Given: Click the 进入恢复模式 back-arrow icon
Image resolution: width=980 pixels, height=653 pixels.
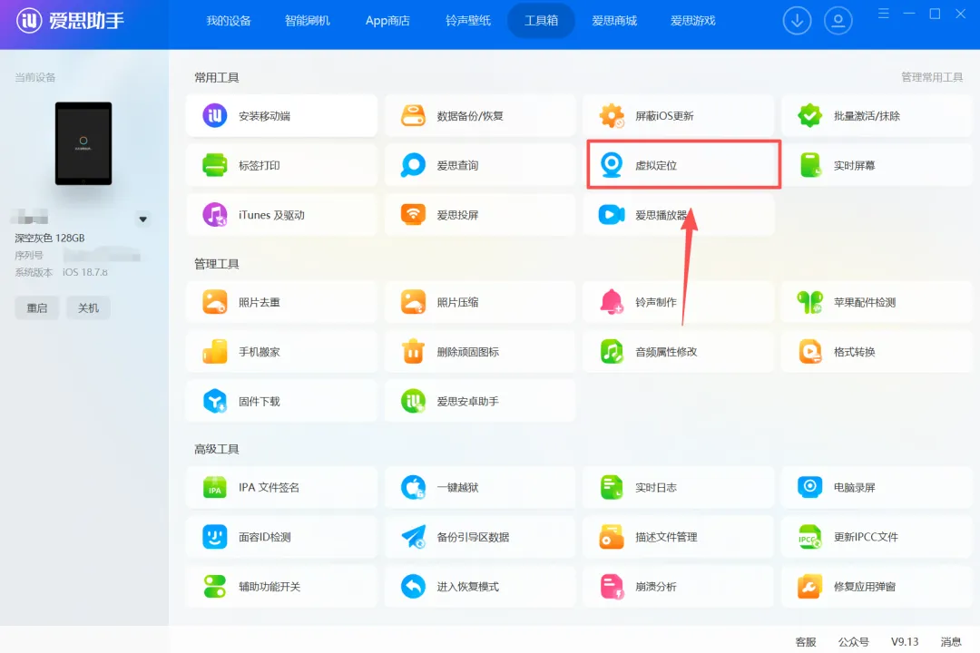Looking at the screenshot, I should (x=413, y=587).
